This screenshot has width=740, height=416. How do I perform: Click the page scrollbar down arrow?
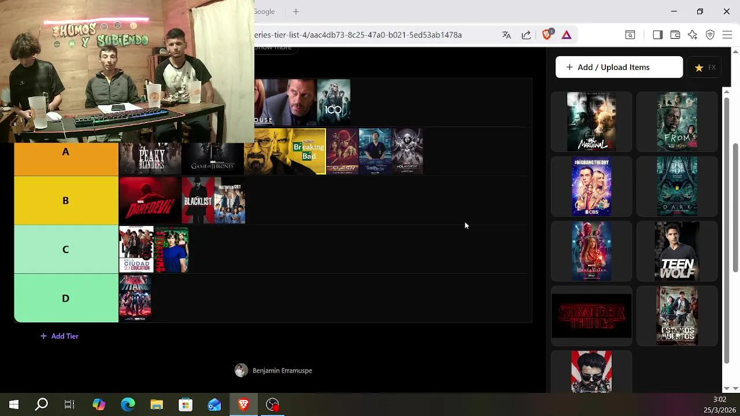pos(735,388)
